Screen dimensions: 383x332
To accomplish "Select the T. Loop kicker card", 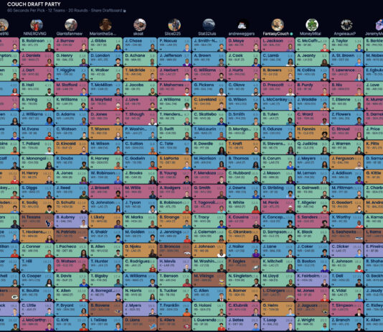I will 278,323.
